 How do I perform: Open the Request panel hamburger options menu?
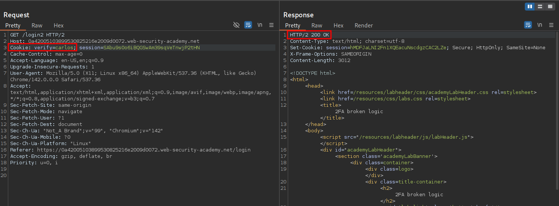272,25
